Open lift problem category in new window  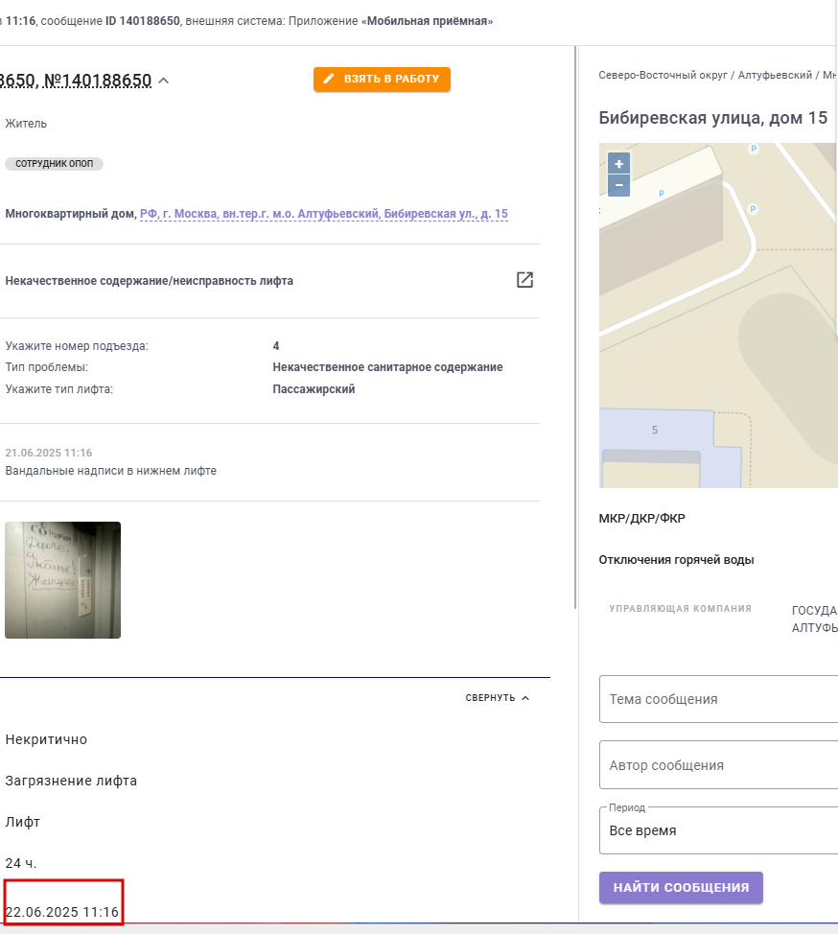[524, 280]
